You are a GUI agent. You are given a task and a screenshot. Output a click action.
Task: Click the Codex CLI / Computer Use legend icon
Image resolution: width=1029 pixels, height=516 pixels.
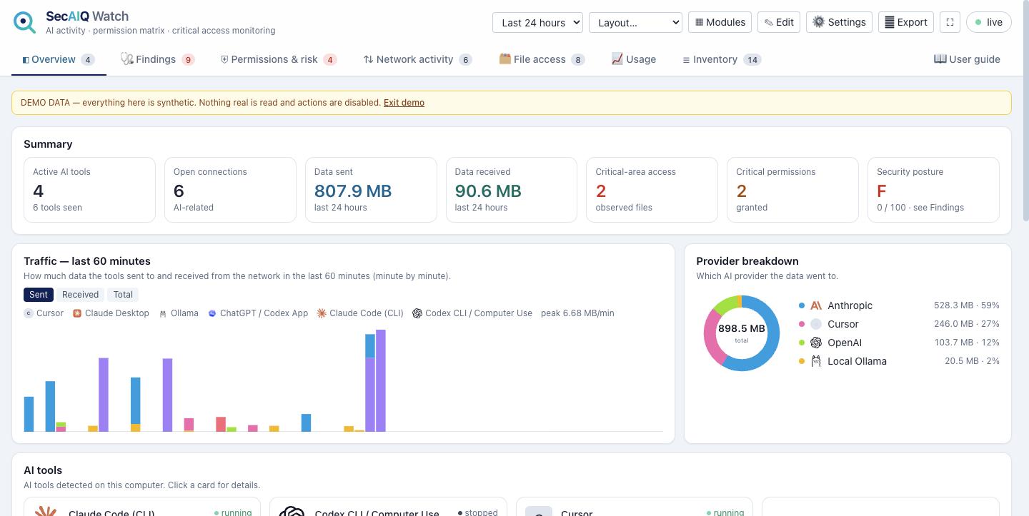coord(417,313)
